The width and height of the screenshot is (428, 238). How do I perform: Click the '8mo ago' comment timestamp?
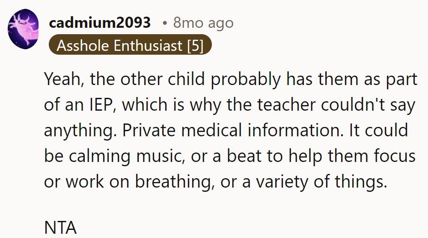point(203,23)
